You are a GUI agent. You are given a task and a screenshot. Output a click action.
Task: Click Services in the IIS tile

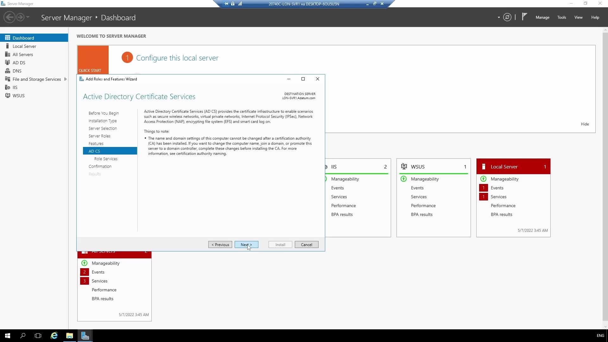[339, 197]
